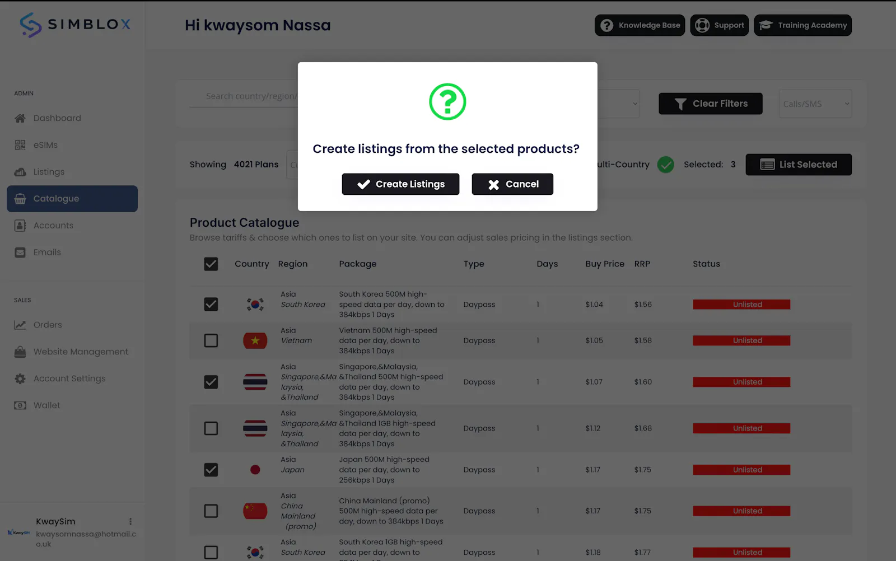Click the green question mark dialog icon
Screen dimensions: 896x561
pos(447,101)
